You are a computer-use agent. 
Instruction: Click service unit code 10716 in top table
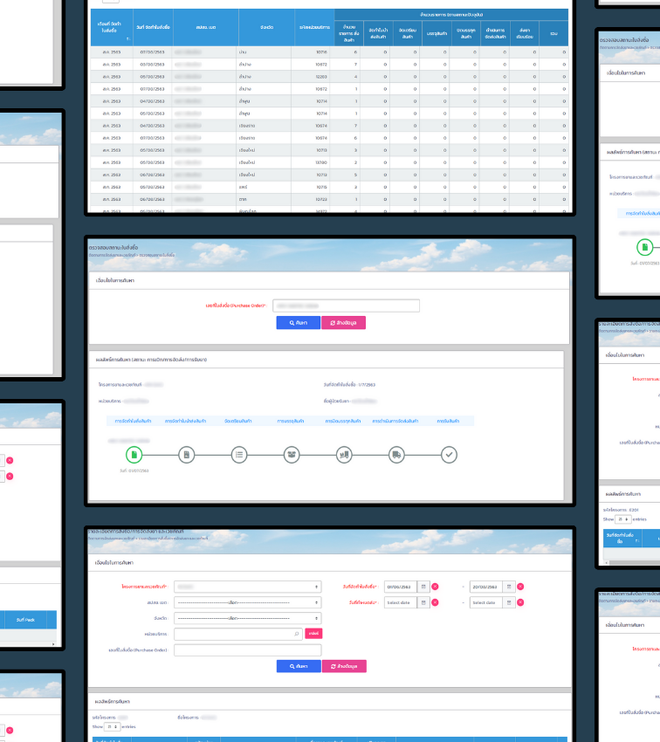[321, 52]
